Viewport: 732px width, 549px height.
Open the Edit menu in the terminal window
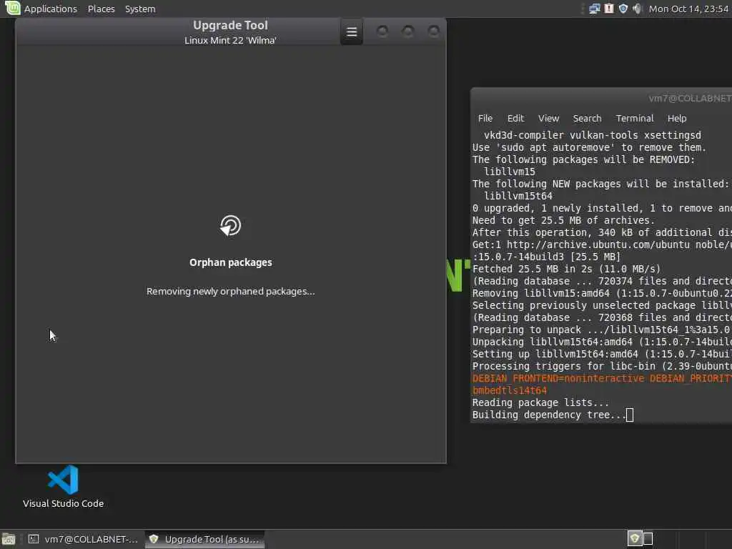515,118
